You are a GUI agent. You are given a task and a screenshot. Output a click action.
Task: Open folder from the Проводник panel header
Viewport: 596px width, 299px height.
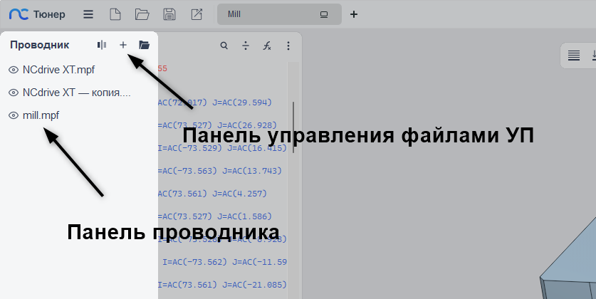(x=145, y=45)
